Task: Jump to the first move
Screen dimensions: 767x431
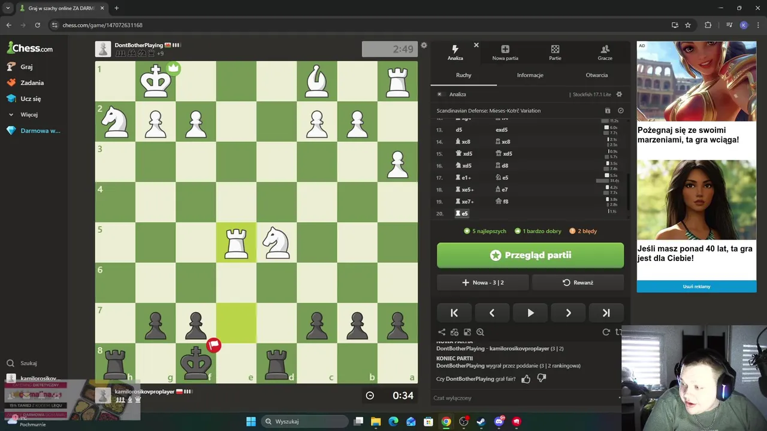Action: point(454,312)
